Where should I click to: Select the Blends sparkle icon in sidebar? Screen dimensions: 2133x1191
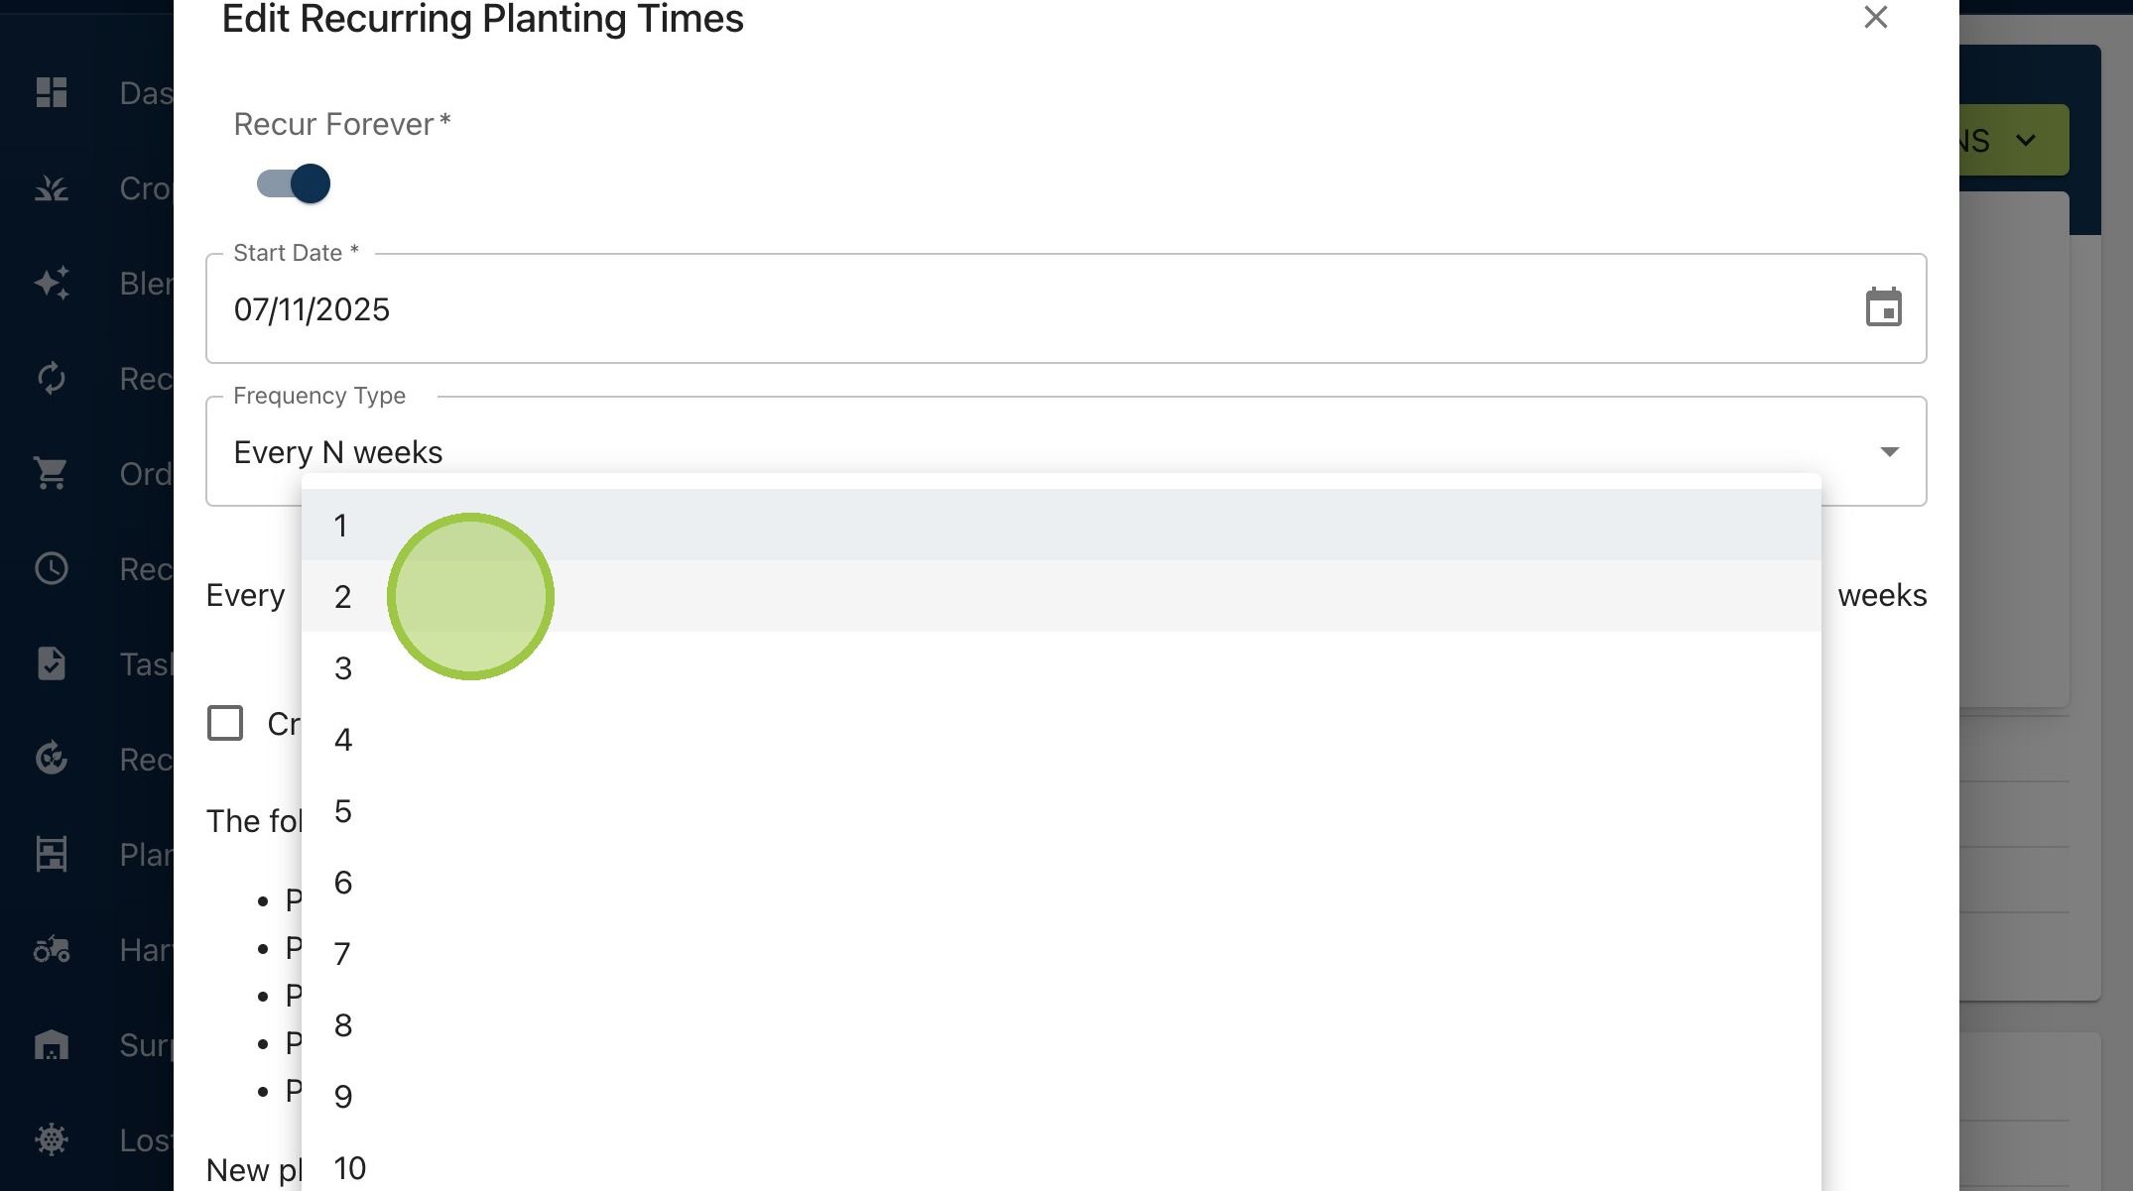pos(52,284)
